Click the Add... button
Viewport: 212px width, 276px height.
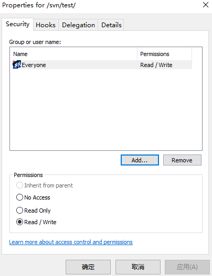pyautogui.click(x=140, y=160)
